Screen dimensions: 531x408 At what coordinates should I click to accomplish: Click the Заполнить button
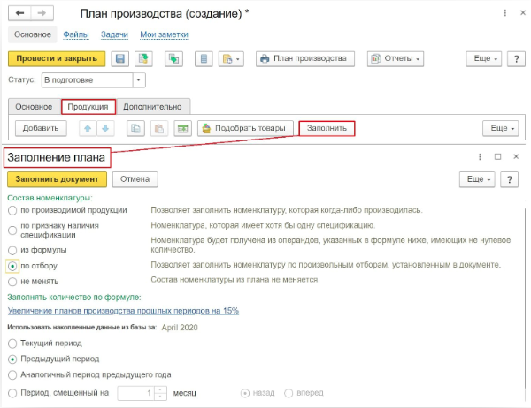[327, 128]
